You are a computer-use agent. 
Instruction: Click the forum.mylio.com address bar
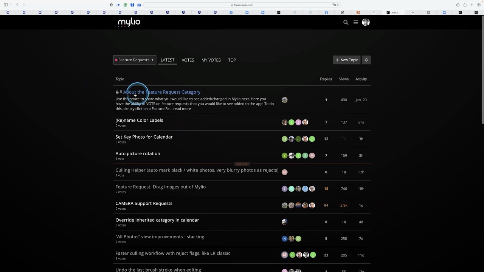click(x=242, y=5)
